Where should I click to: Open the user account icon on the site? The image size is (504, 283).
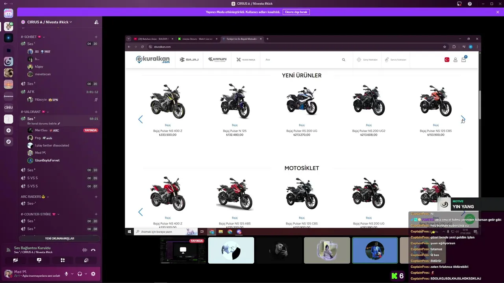click(x=455, y=60)
